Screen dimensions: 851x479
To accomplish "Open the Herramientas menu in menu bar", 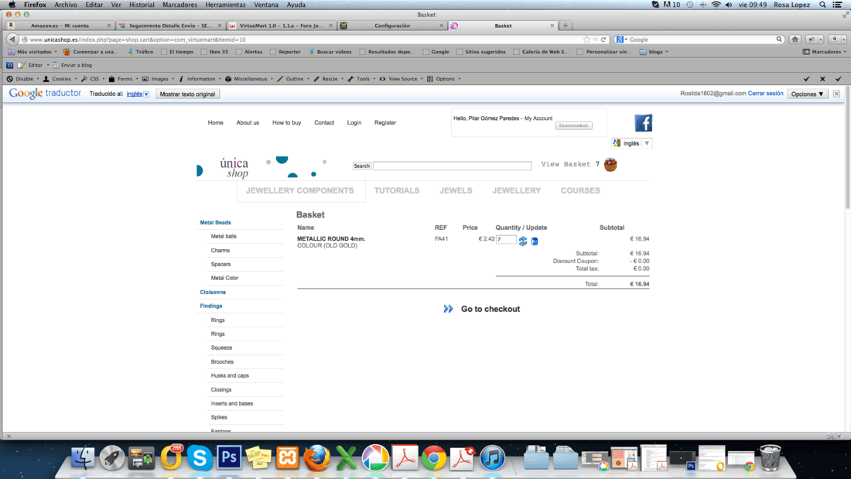I will [x=225, y=5].
